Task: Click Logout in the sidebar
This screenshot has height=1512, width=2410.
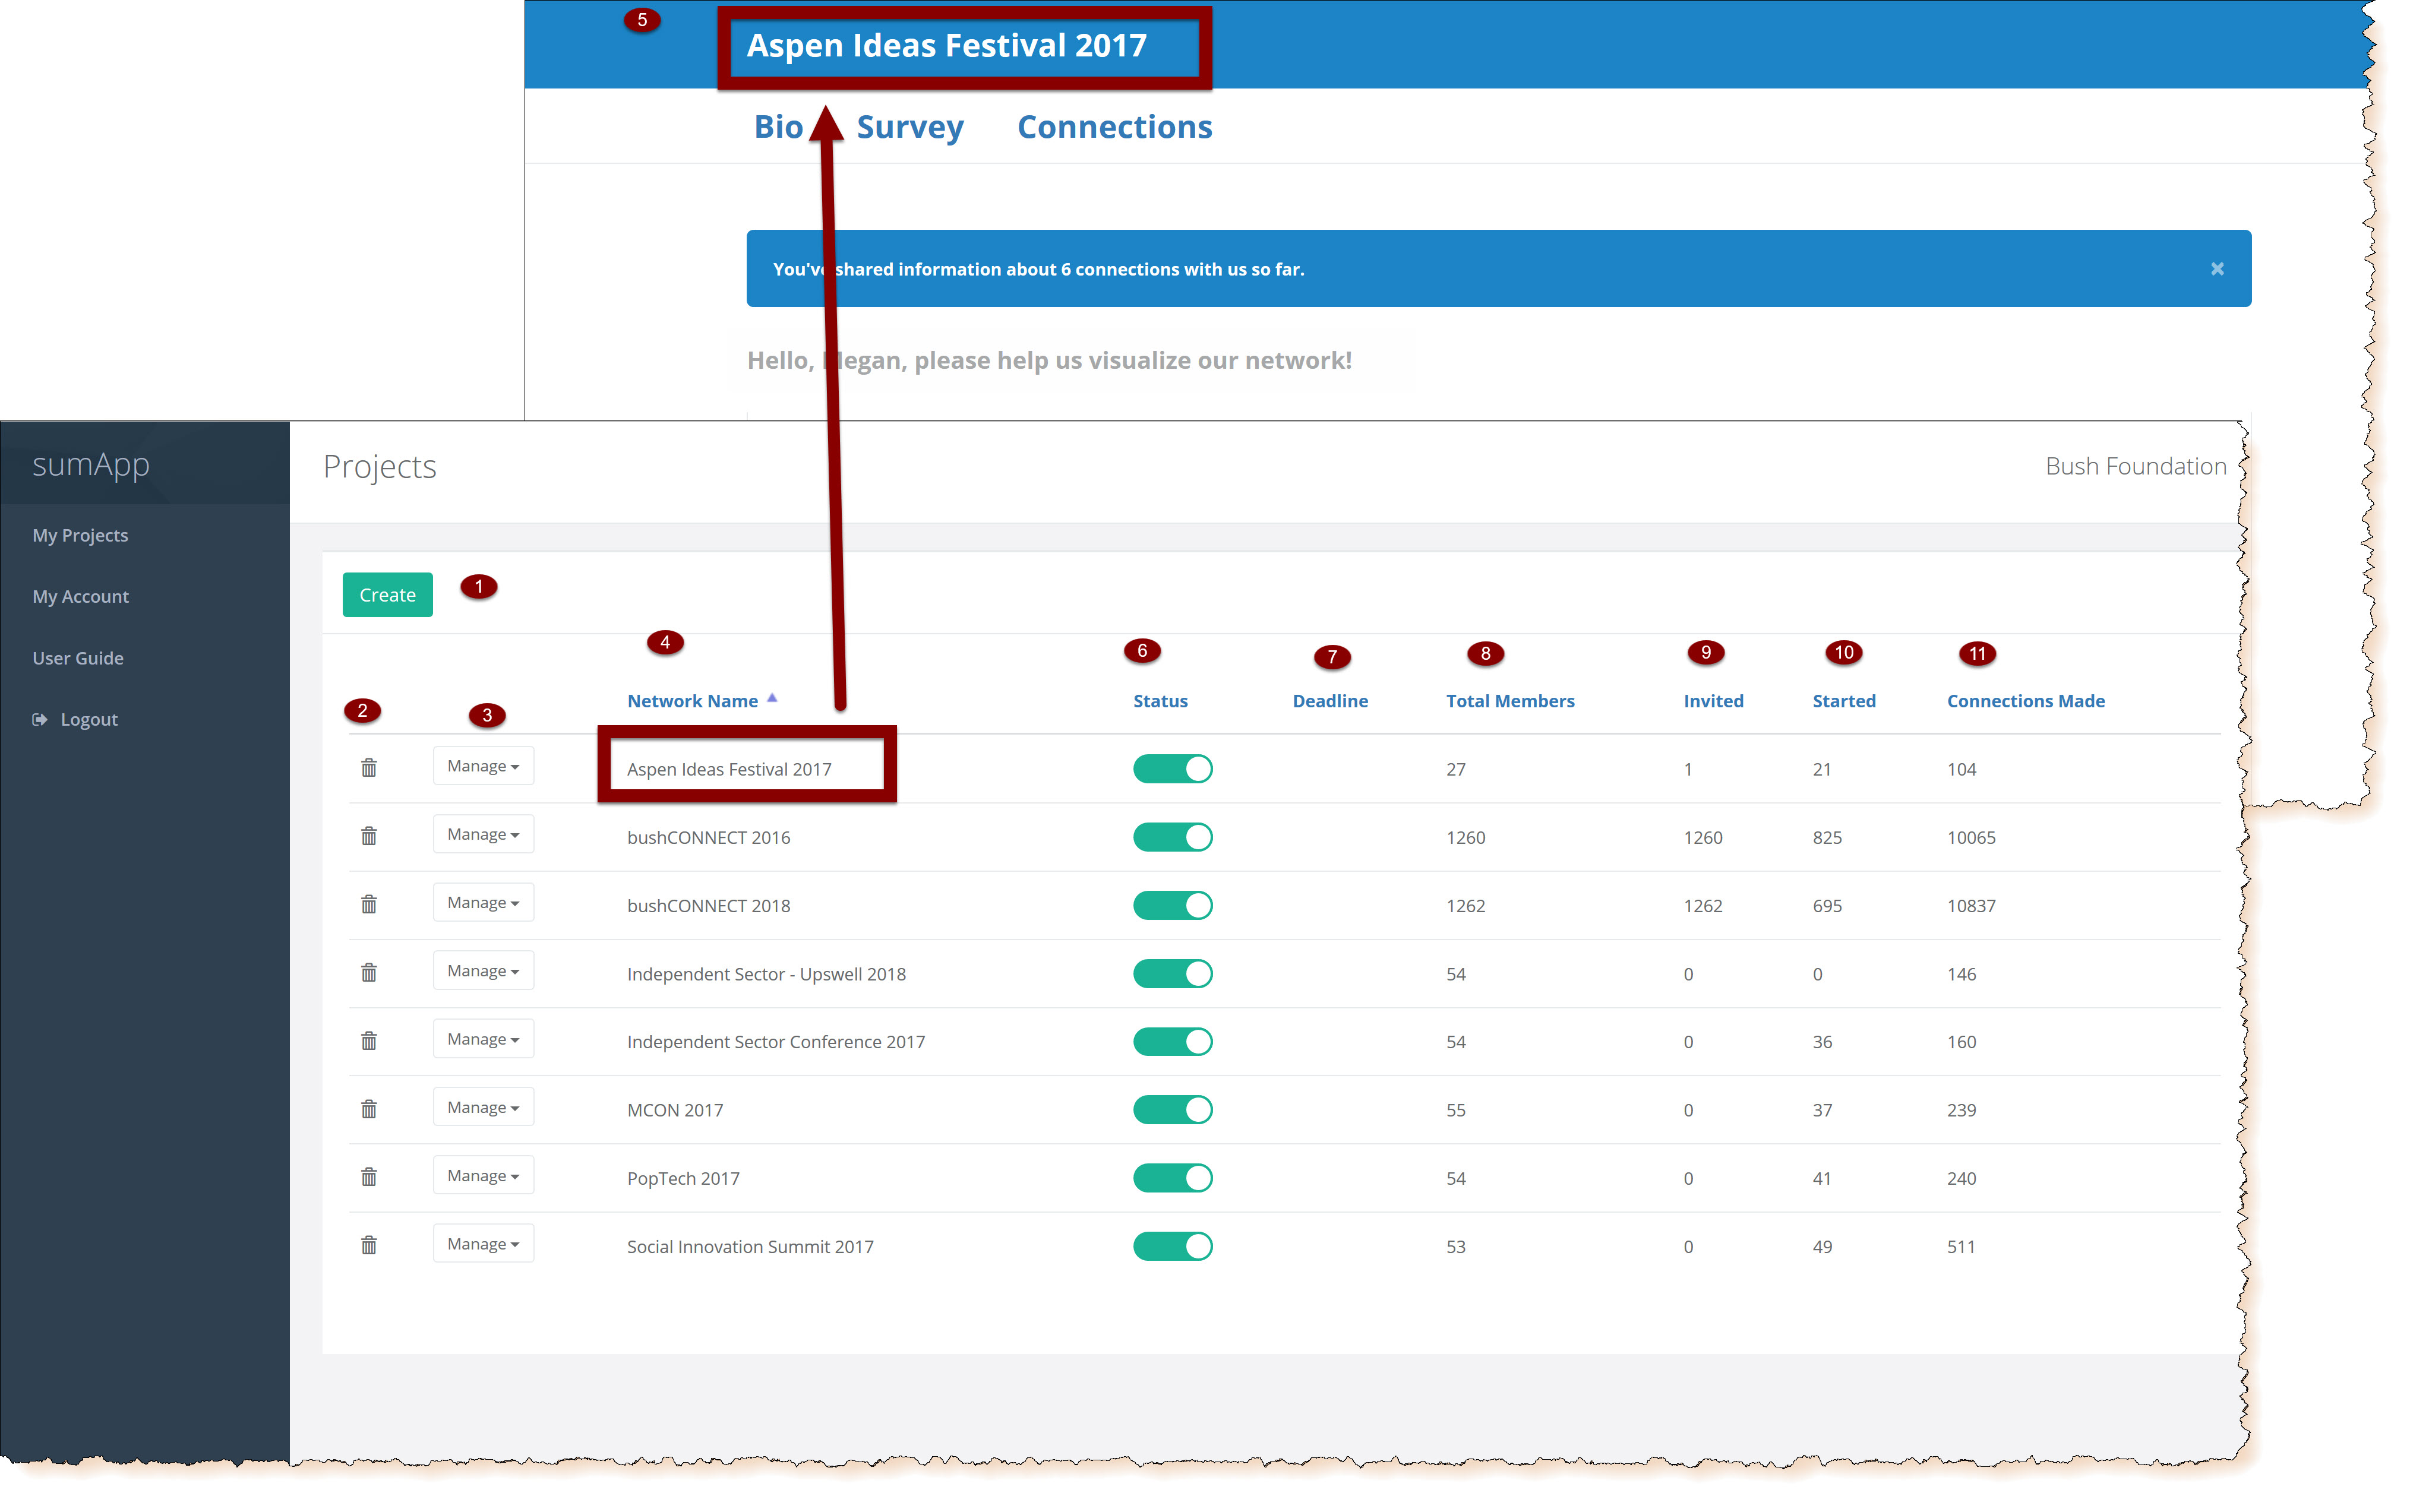Action: pyautogui.click(x=88, y=720)
